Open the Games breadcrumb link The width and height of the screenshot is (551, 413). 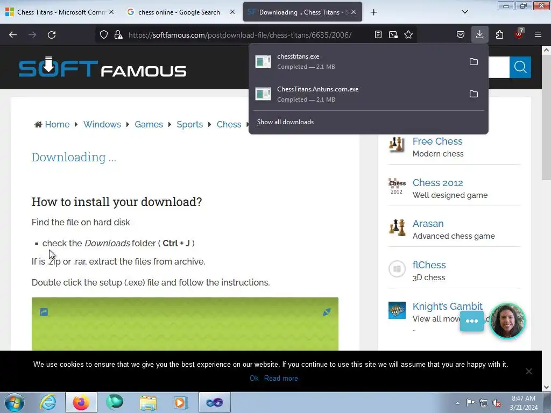[x=149, y=124]
